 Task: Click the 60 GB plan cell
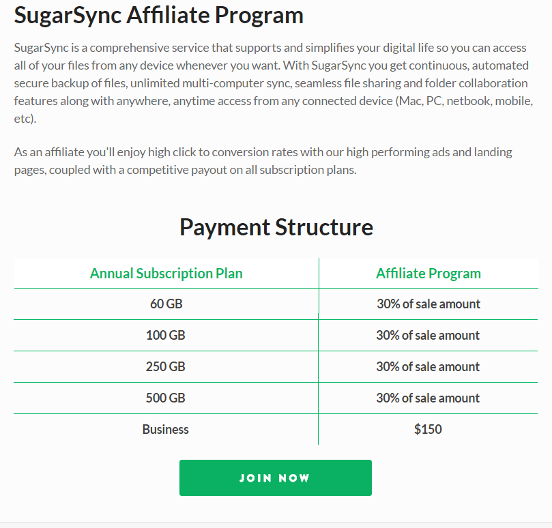166,304
